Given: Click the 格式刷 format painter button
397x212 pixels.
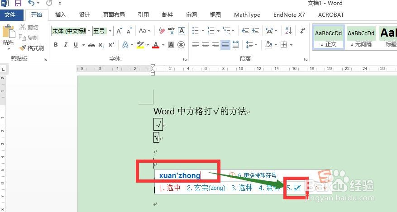Looking at the screenshot, I should pos(32,48).
